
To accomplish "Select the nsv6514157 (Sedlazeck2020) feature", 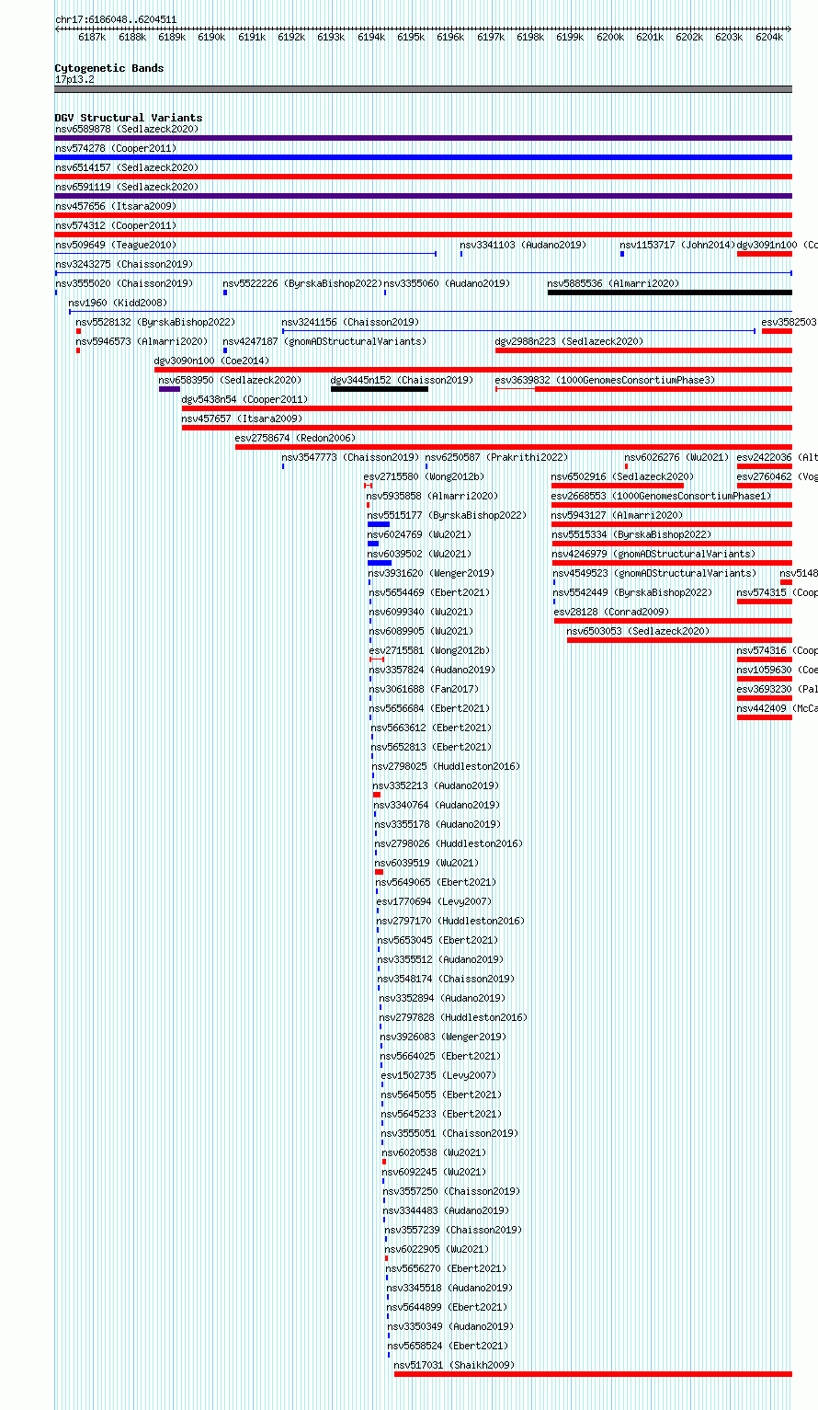I will [127, 168].
